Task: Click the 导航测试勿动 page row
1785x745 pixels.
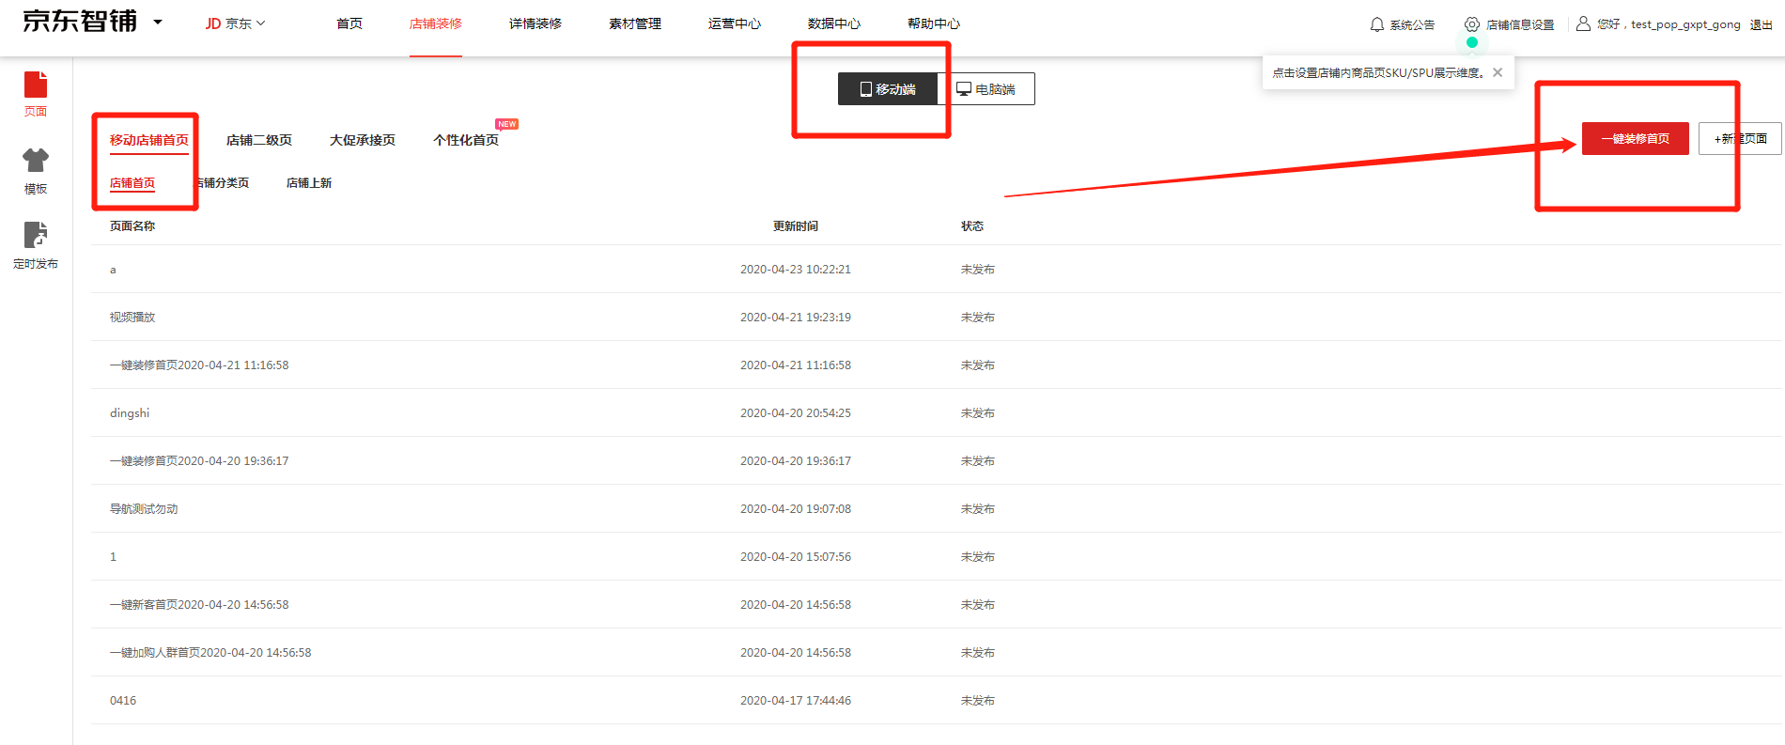Action: [936, 509]
